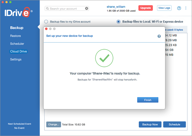This screenshot has height=136, width=192.
Task: Open the Scheduler section
Action: [17, 44]
